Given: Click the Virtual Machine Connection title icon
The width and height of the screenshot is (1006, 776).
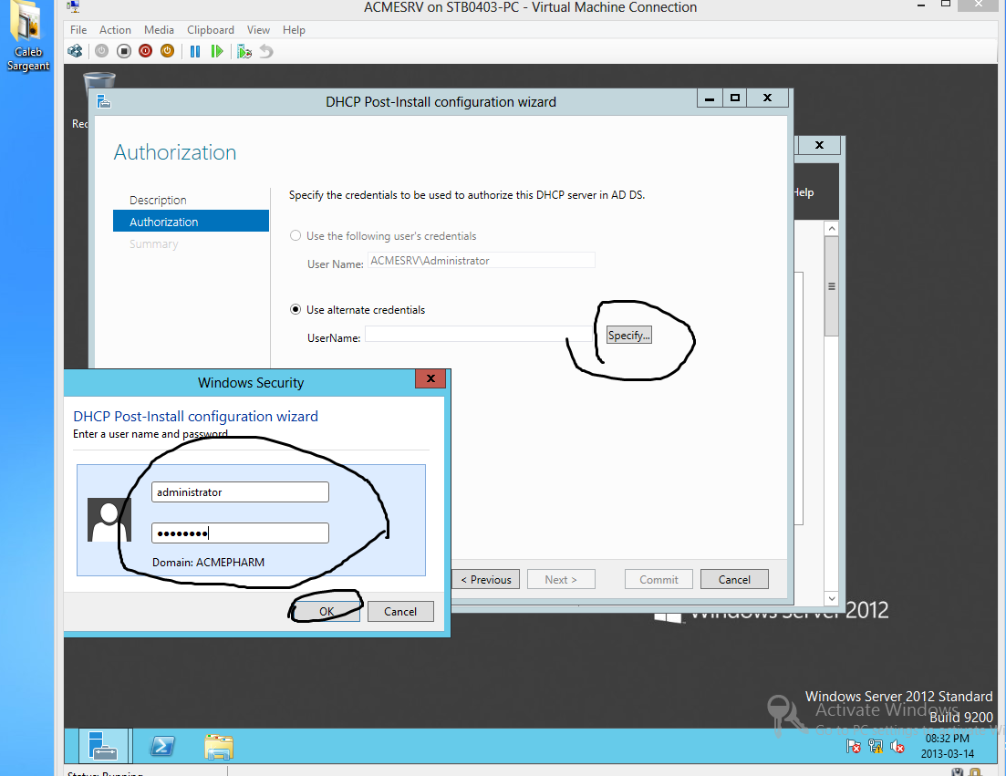Looking at the screenshot, I should [73, 6].
